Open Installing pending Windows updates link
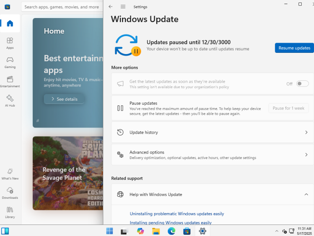Viewport: 314px width, 236px height. pos(171,222)
